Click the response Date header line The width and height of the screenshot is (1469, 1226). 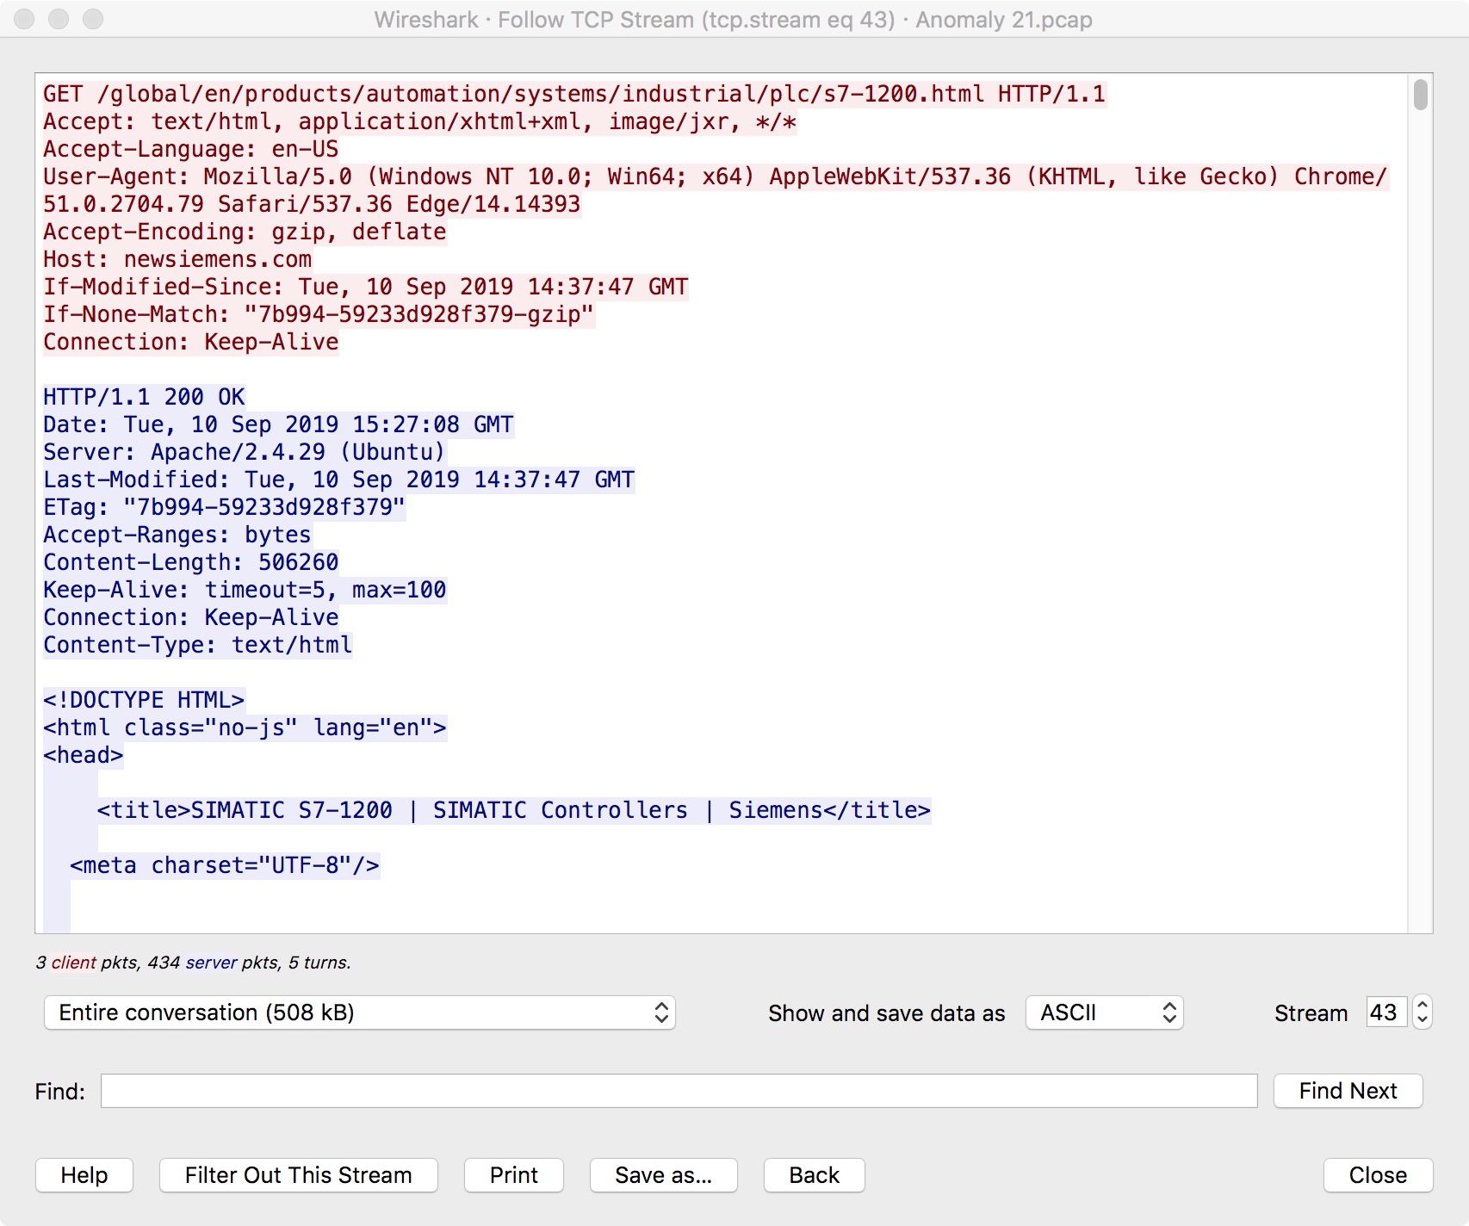[279, 424]
